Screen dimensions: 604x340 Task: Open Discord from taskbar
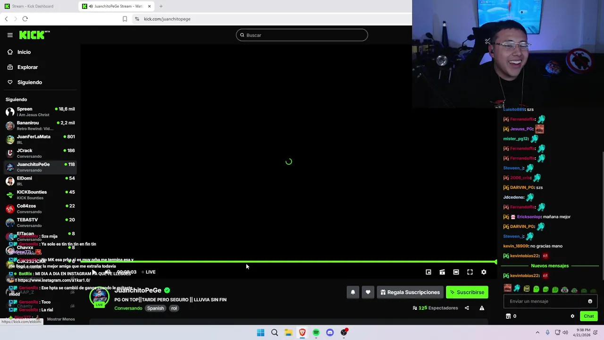pos(330,332)
